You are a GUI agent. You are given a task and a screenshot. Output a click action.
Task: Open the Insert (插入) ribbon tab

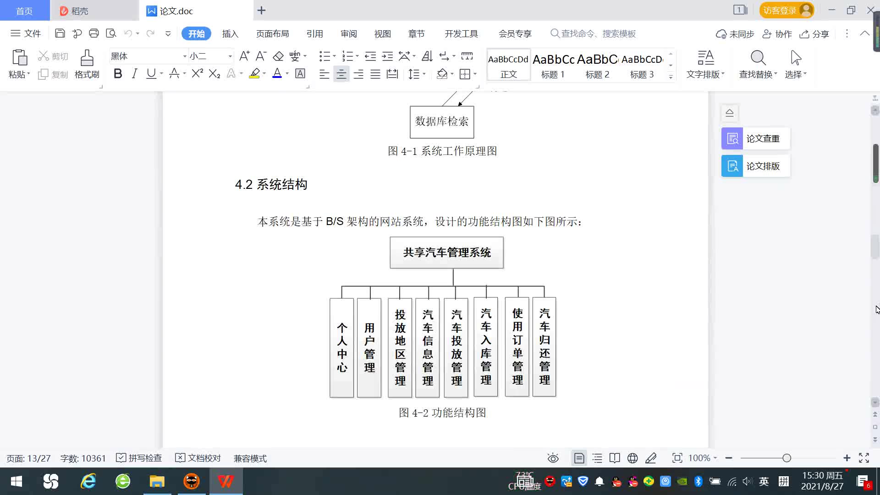point(230,33)
